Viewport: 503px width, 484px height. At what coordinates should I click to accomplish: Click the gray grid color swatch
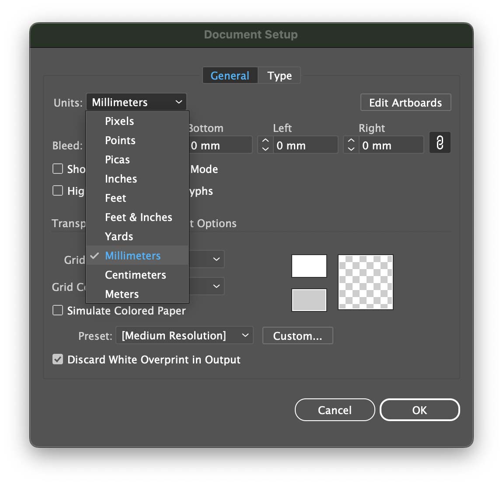tap(309, 300)
